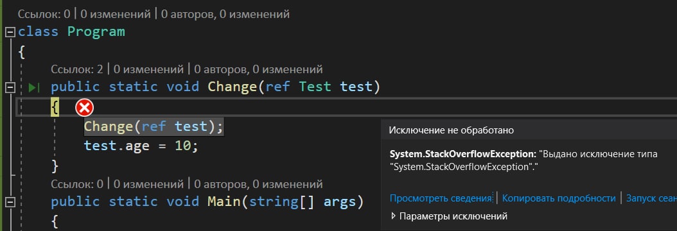The image size is (677, 231).
Task: Click '0 авторов, 0 изменений' above Change method
Action: [258, 69]
